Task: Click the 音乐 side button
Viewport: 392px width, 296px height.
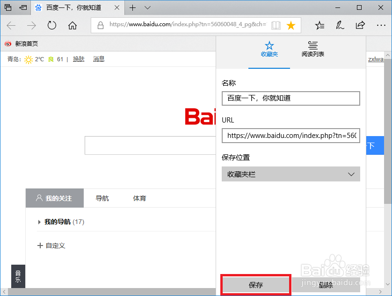Action: point(18,276)
